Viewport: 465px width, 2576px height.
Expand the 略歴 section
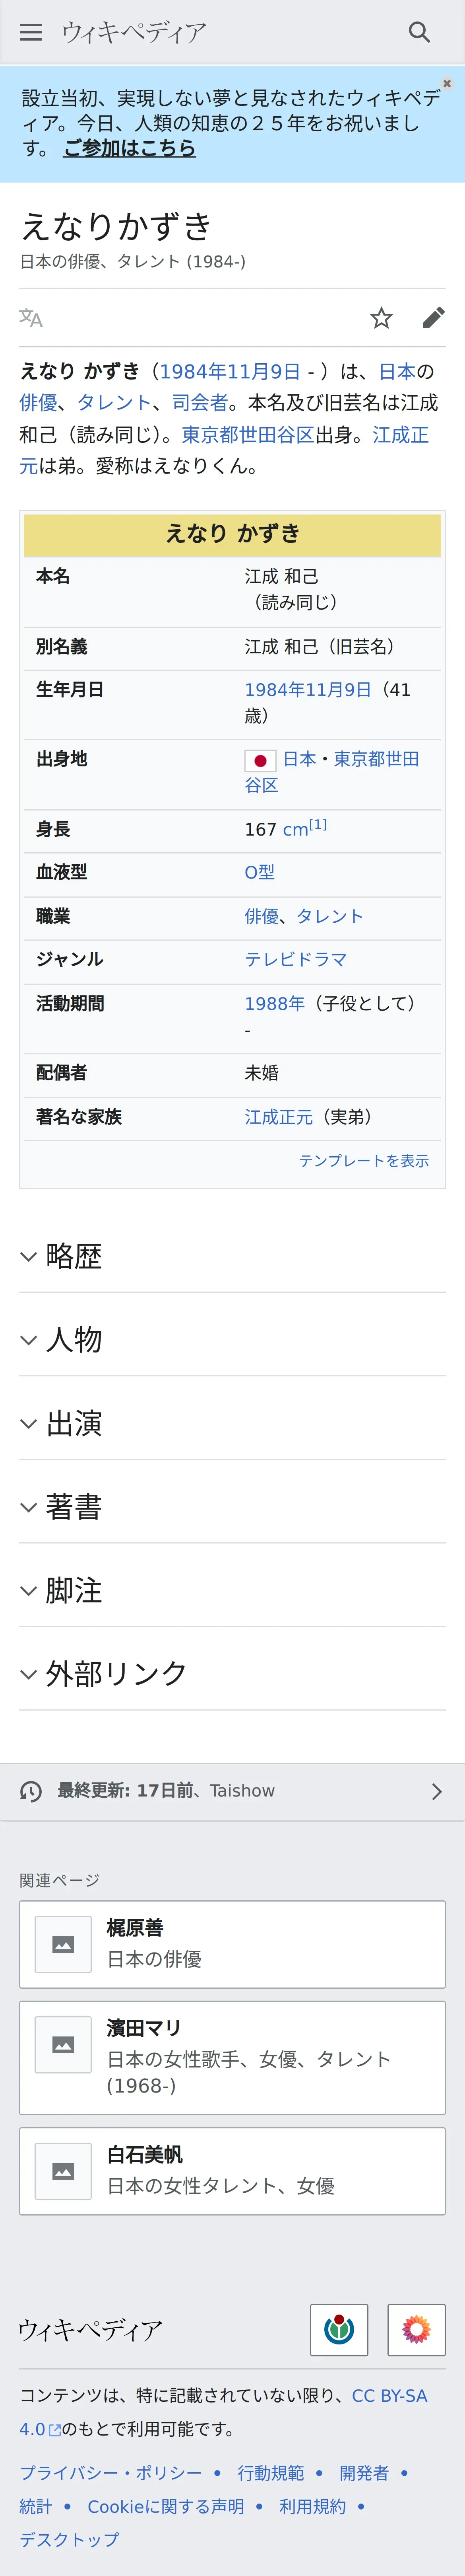[232, 1256]
